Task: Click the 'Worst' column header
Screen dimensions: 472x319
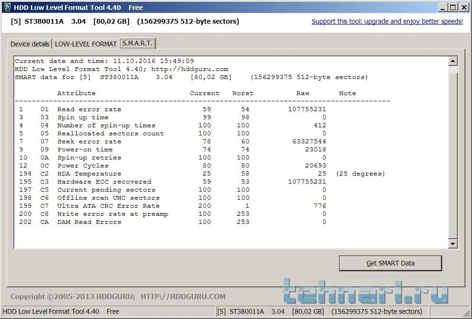Action: [243, 93]
